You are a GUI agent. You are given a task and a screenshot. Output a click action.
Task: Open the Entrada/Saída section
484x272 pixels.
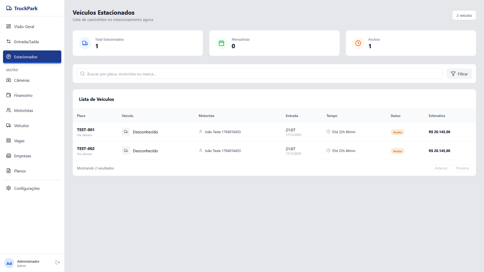point(27,41)
